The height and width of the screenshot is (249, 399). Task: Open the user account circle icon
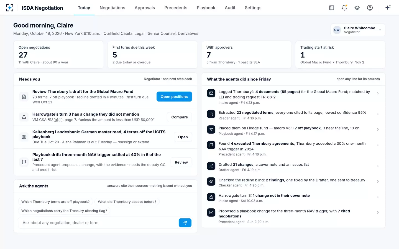click(370, 8)
